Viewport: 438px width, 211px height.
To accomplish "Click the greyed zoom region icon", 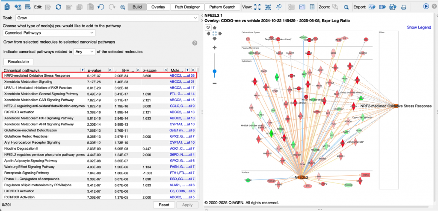I will pyautogui.click(x=335, y=7).
